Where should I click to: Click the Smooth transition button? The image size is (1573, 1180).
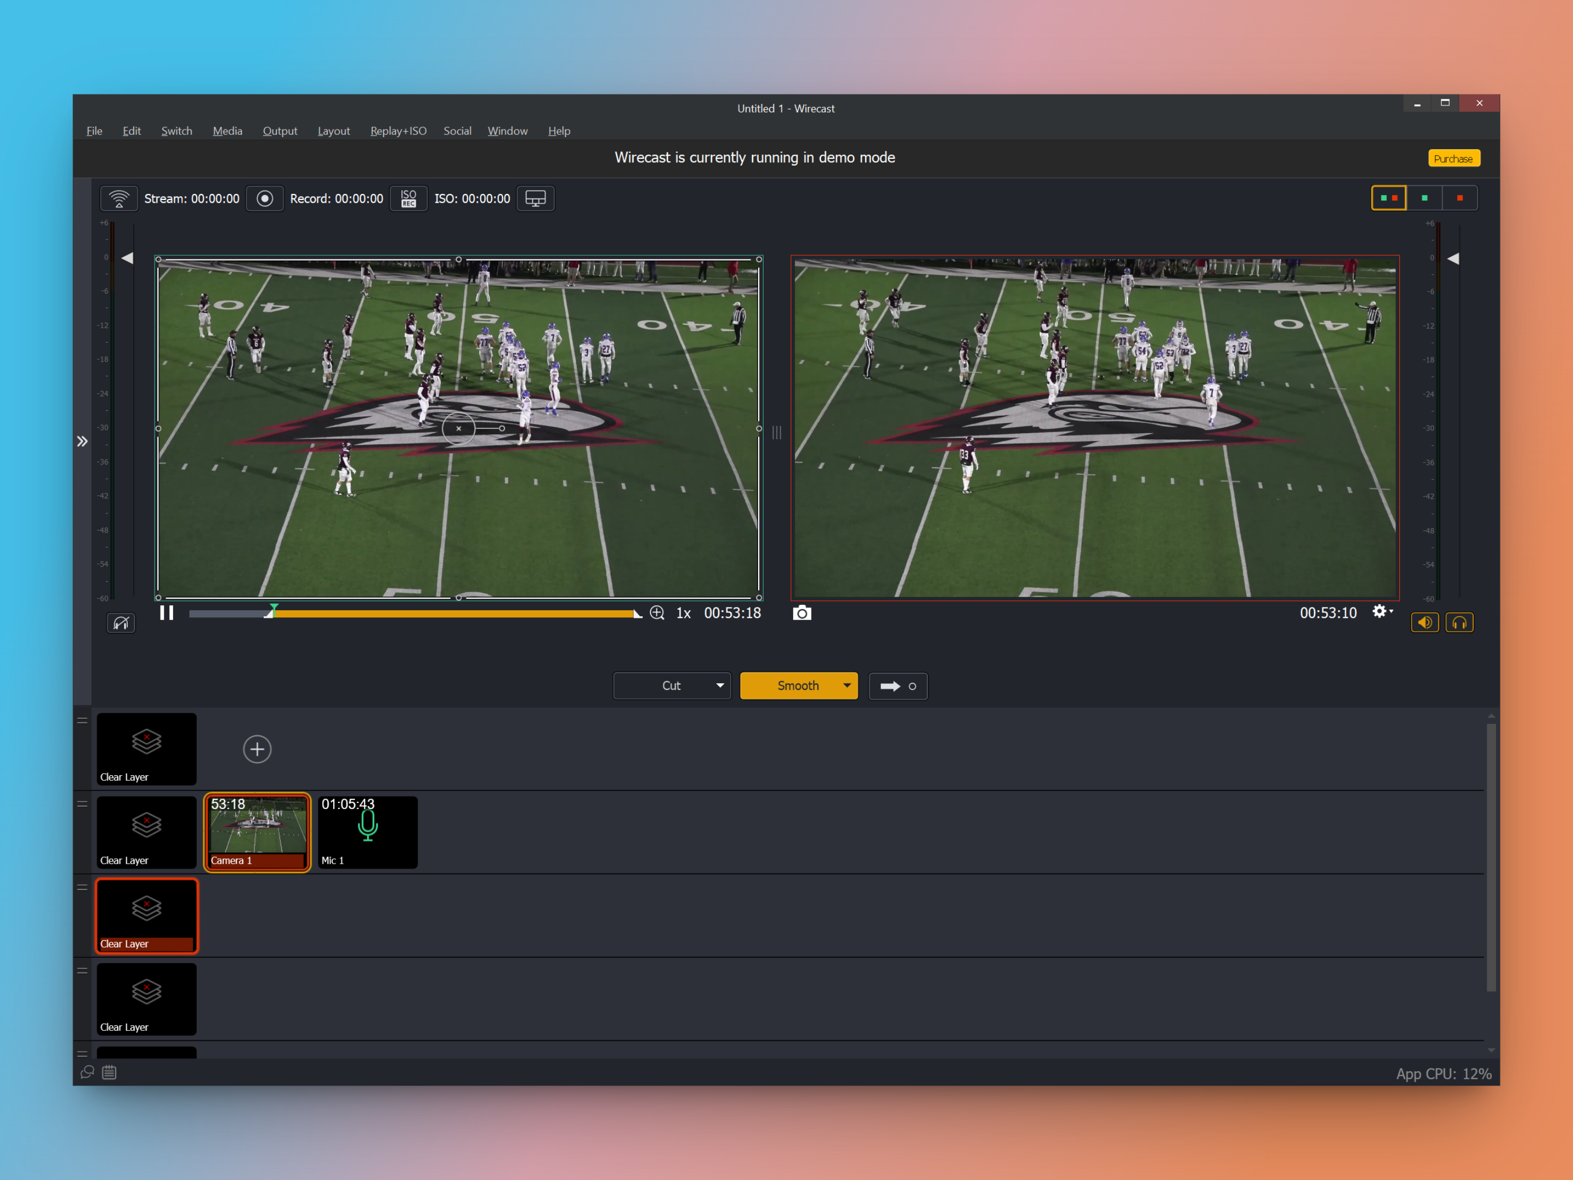click(x=798, y=686)
